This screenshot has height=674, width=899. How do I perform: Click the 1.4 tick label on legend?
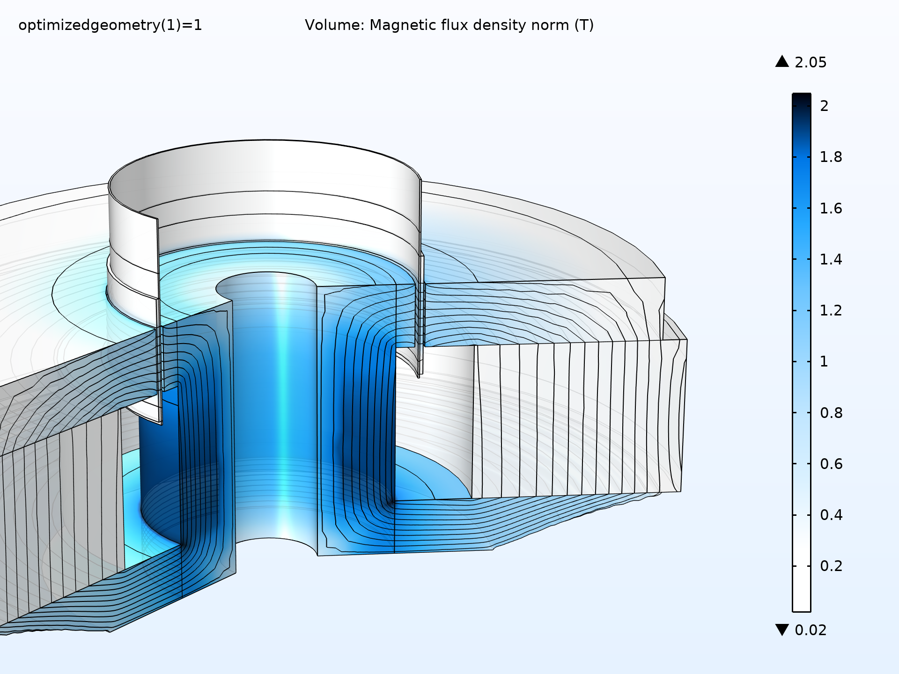tap(831, 259)
